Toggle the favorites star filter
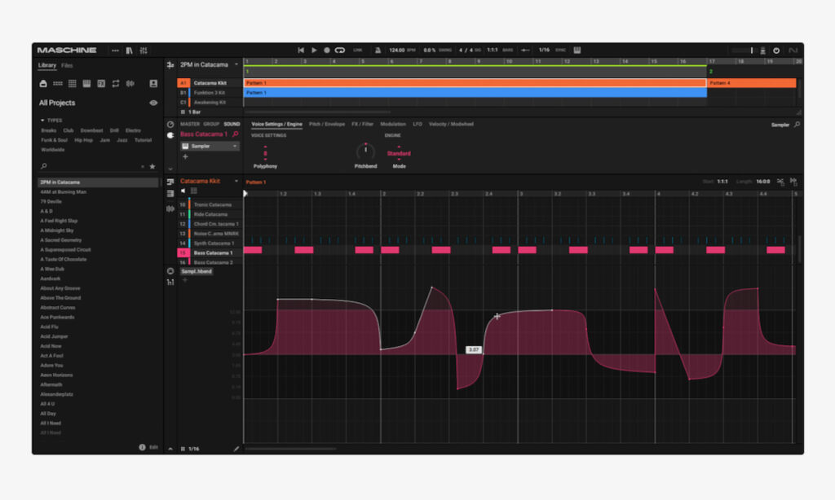The image size is (835, 500). (152, 166)
